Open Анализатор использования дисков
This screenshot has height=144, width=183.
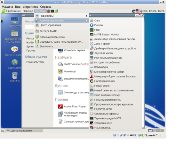pos(115,39)
